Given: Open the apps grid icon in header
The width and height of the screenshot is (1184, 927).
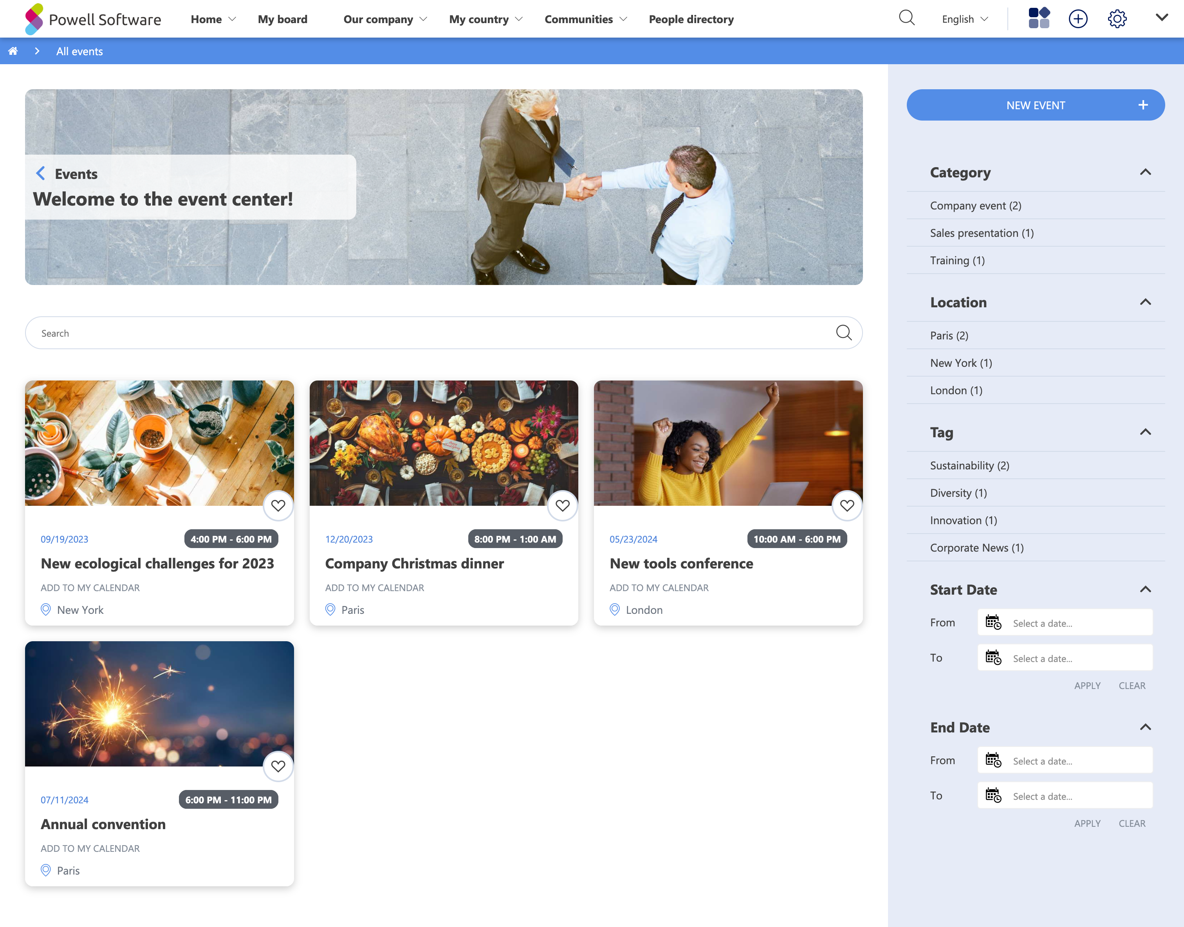Looking at the screenshot, I should pyautogui.click(x=1038, y=18).
